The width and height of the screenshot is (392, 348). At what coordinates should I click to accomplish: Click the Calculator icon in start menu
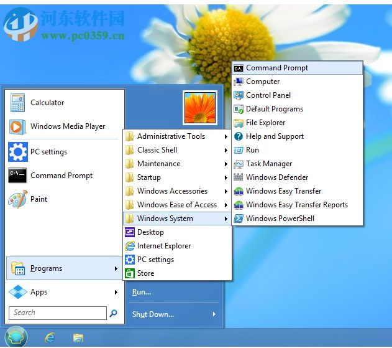click(x=17, y=103)
